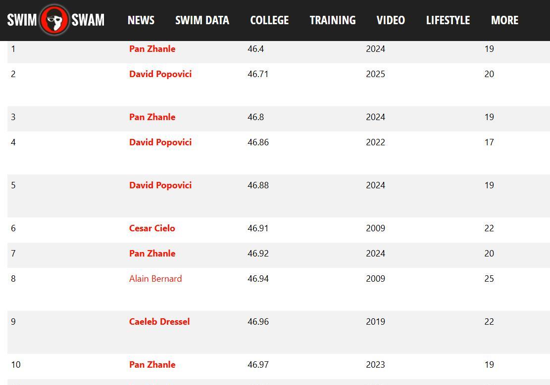The height and width of the screenshot is (385, 550).
Task: Click Pan Zhanle link in the 46.8 row
Action: click(x=152, y=117)
